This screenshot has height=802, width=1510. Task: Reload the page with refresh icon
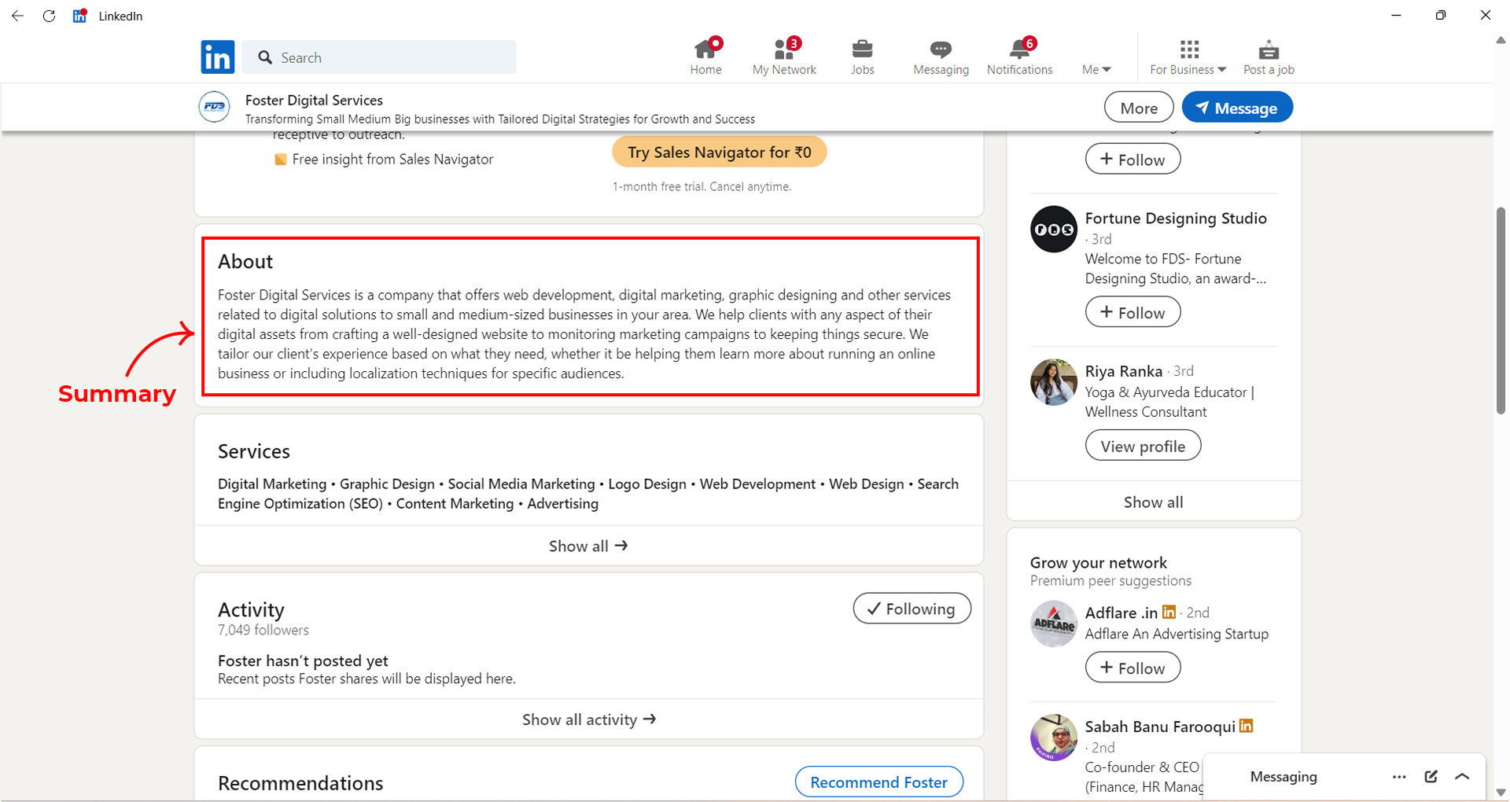pos(49,16)
